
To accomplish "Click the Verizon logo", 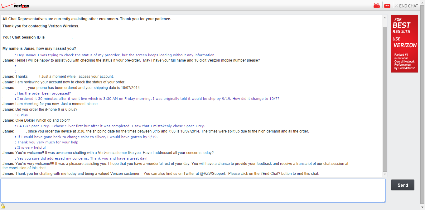I will click(x=16, y=6).
